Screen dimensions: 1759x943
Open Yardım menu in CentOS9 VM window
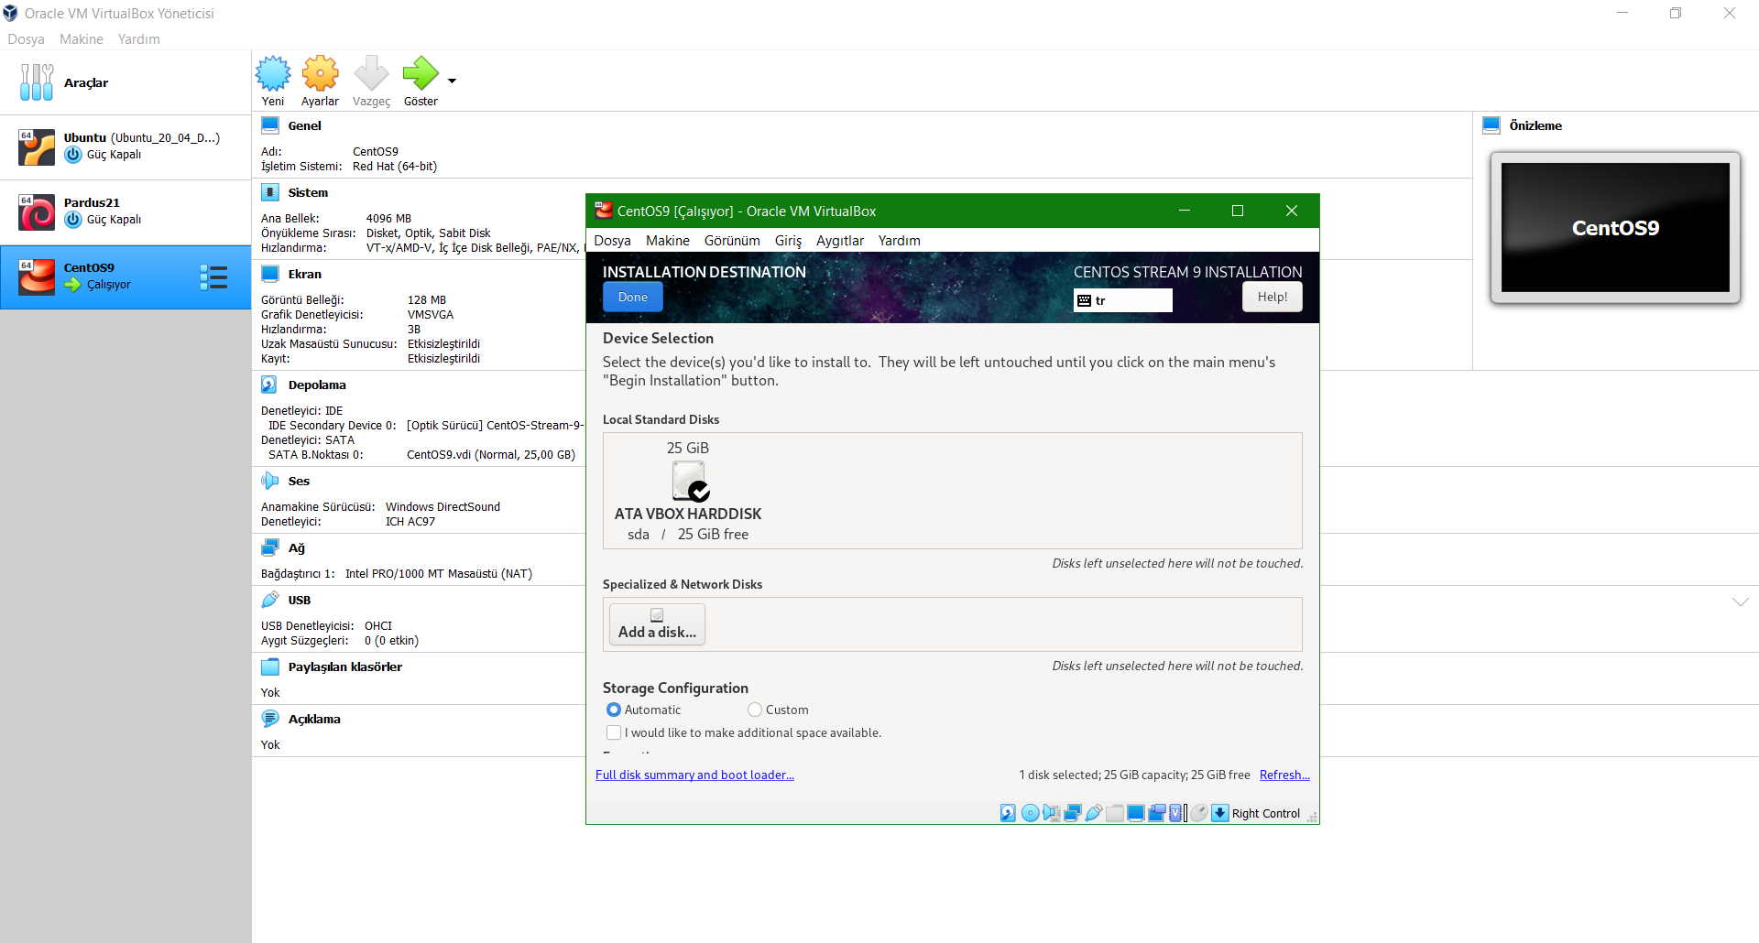(x=899, y=241)
